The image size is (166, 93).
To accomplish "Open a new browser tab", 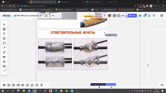I will (115, 2).
